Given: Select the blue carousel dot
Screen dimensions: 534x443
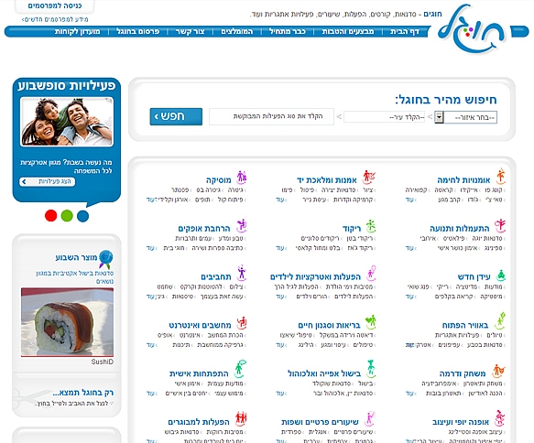Looking at the screenshot, I should point(82,216).
